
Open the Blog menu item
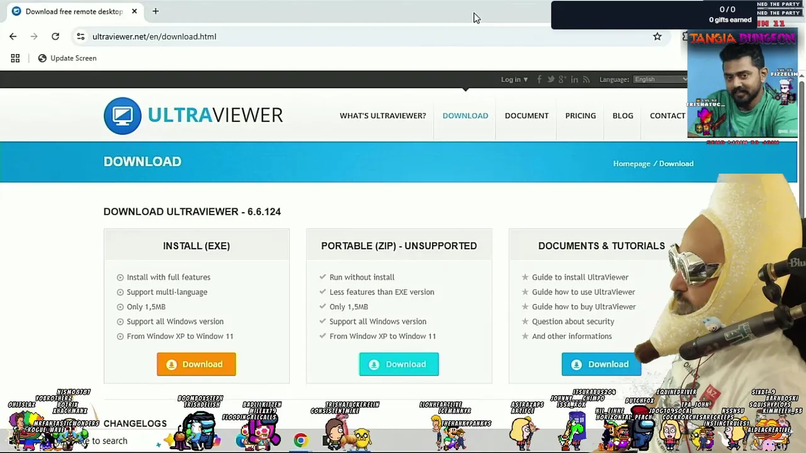(x=623, y=116)
